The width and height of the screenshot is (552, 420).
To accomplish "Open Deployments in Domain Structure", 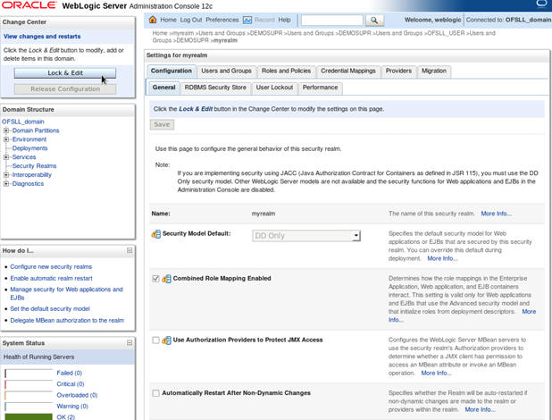I will 30,148.
